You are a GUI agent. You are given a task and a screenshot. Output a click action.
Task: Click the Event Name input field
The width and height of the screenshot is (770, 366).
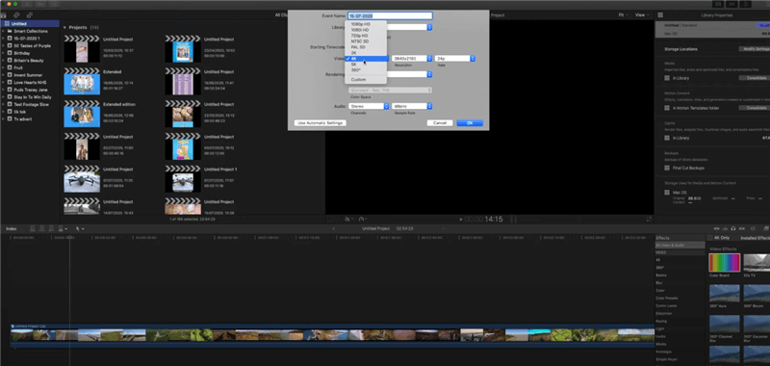click(x=390, y=15)
